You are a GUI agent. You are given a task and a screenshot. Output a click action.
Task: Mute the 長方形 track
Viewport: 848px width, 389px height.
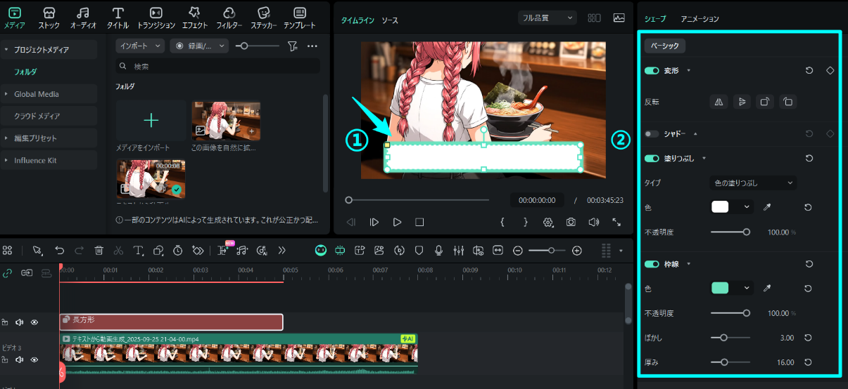pos(20,322)
